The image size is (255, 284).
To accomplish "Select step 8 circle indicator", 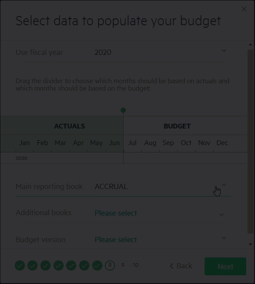I will [110, 266].
